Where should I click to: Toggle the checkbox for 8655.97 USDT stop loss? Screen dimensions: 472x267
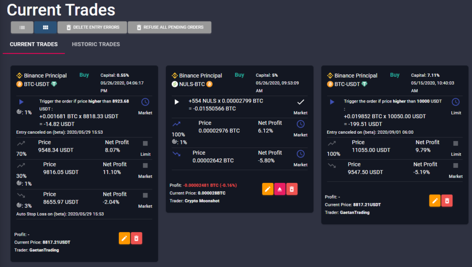tap(145, 195)
